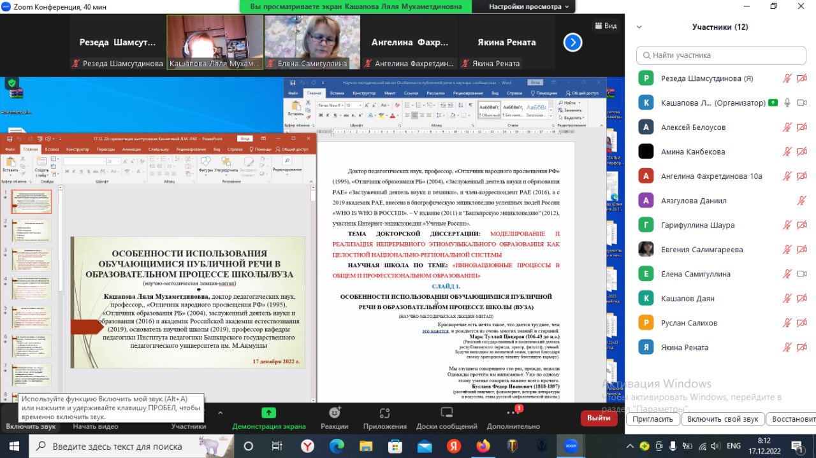
Task: Launch Microsoft Edge from the taskbar
Action: coord(337,446)
